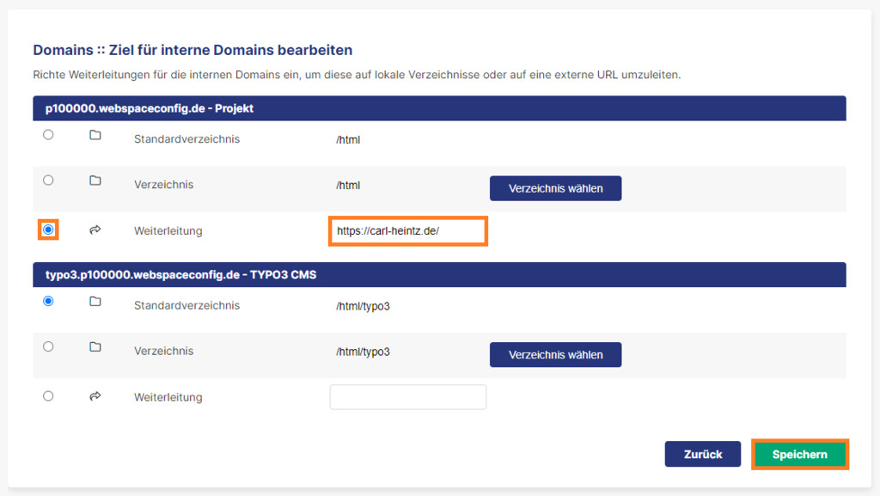Click the Zurück button

[703, 454]
